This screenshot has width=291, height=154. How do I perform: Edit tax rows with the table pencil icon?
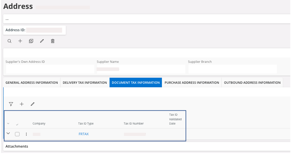click(32, 104)
